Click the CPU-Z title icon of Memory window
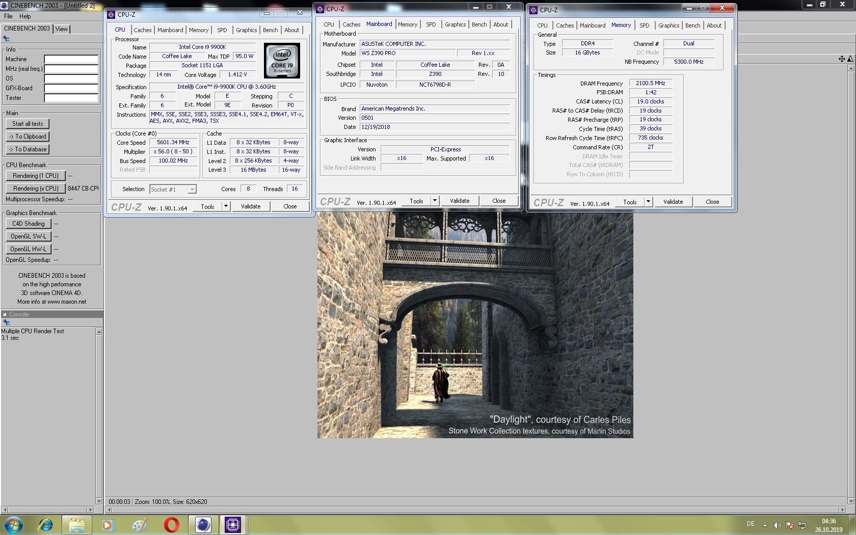Screen dimensions: 856x535 533,10
